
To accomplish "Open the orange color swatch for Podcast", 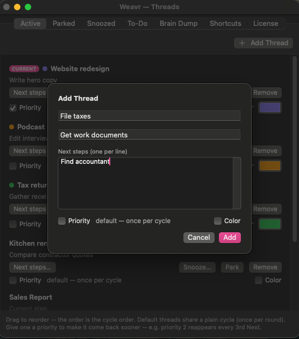I will pyautogui.click(x=270, y=166).
